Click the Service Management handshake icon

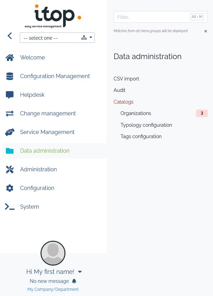(10, 132)
